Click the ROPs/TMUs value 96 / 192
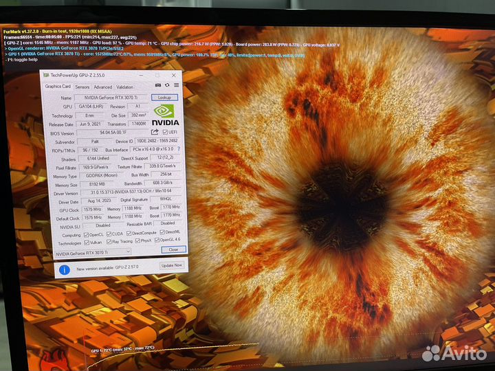The height and width of the screenshot is (371, 495). [91, 150]
